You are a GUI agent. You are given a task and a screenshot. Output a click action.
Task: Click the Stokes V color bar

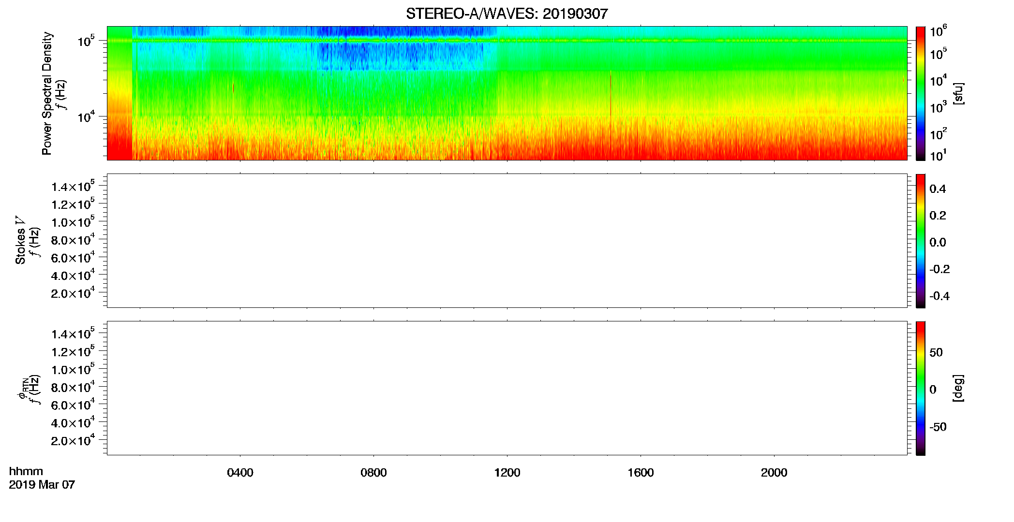click(920, 241)
